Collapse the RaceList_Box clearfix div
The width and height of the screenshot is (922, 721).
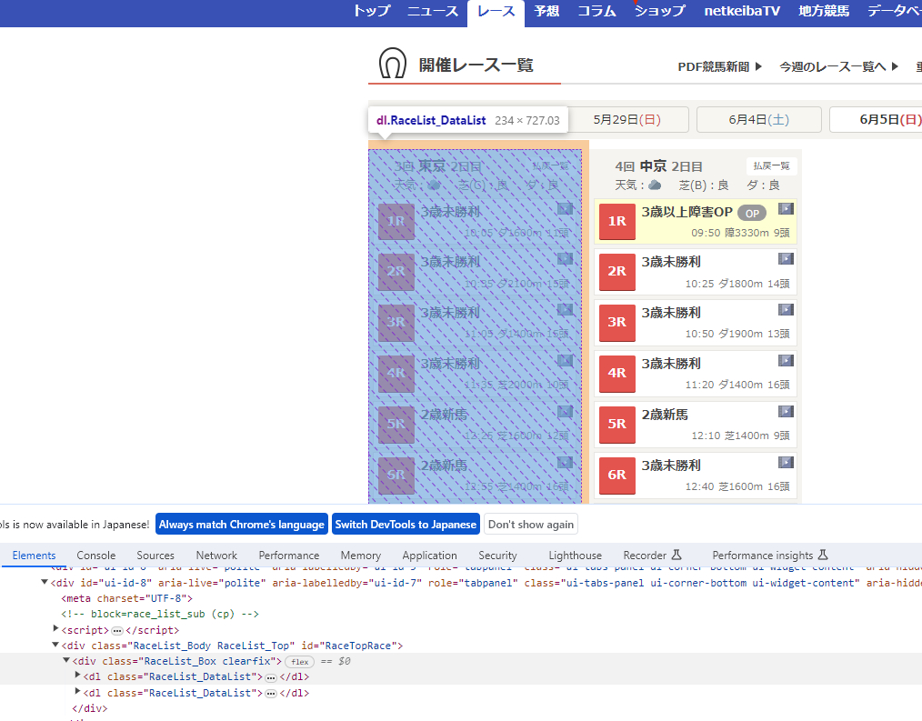(x=66, y=660)
